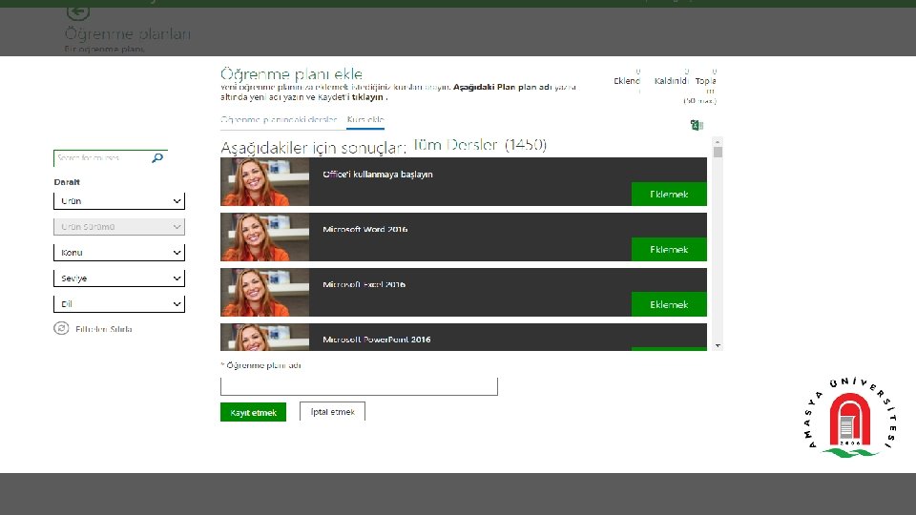
Task: Click the Amasya Üniversitesi logo
Action: tap(850, 417)
